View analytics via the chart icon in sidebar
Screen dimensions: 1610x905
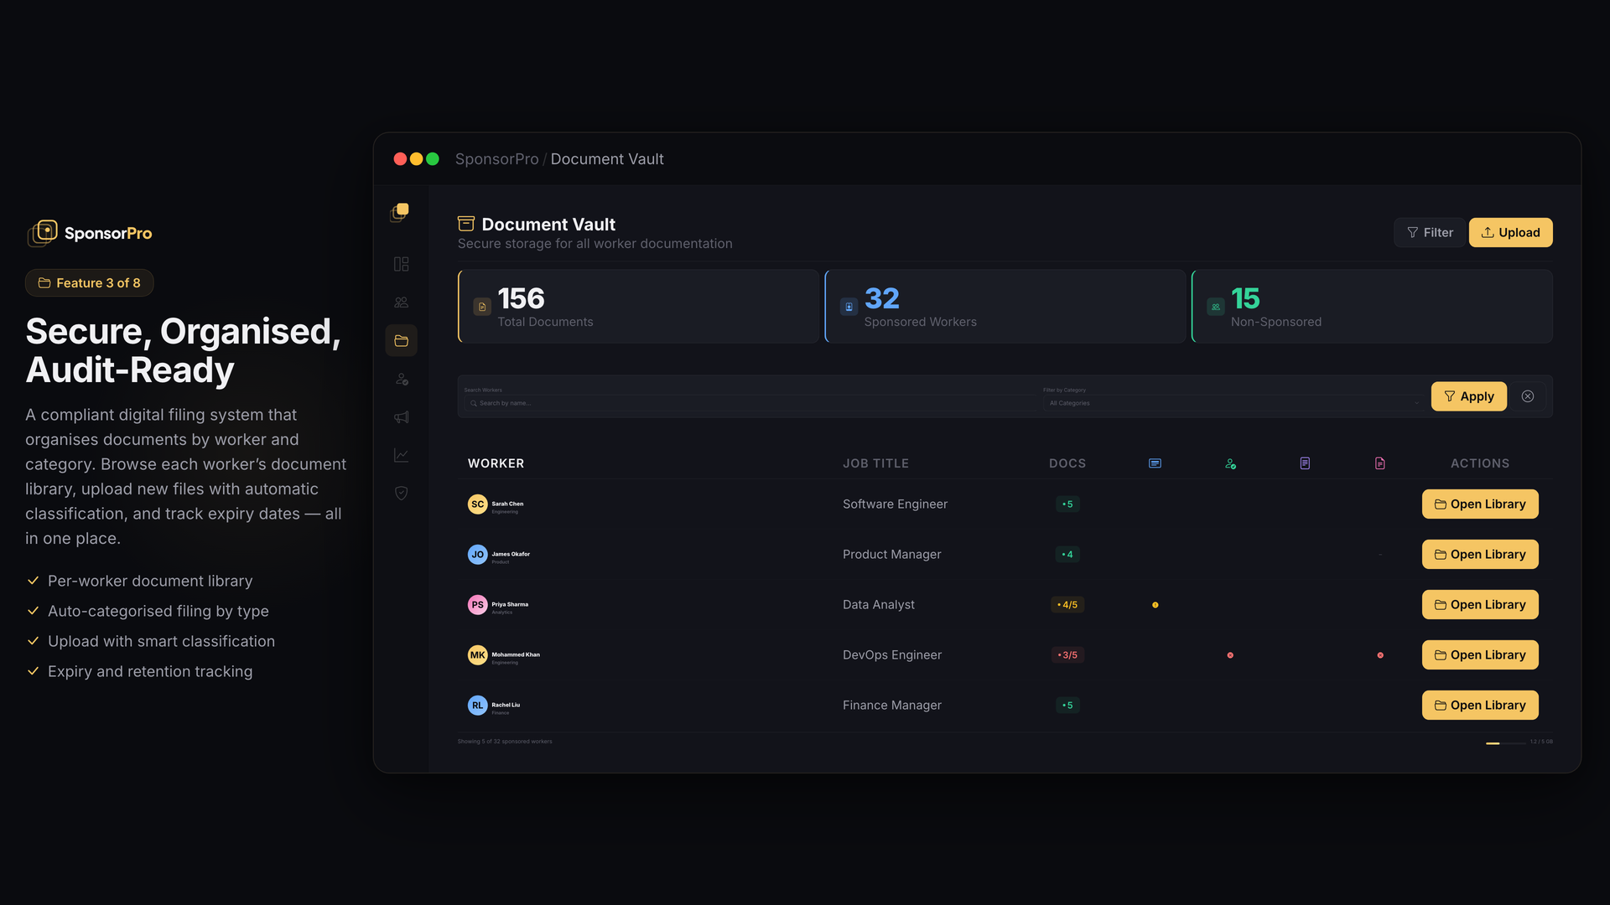[401, 455]
